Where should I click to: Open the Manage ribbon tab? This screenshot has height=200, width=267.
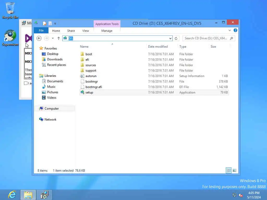pos(107,31)
